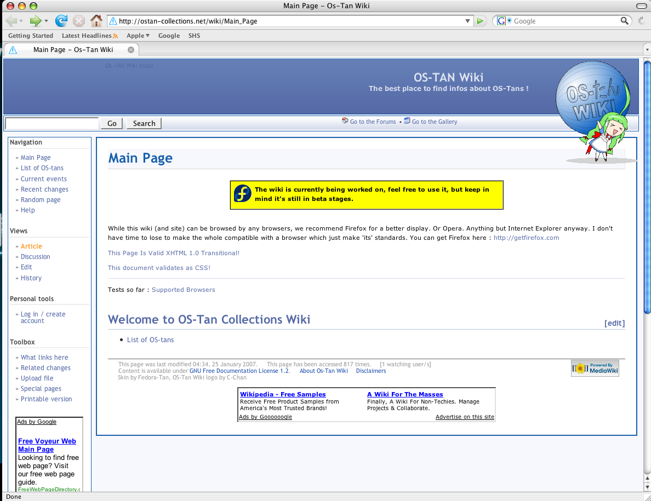The height and width of the screenshot is (501, 651).
Task: Open the back history dropdown arrow
Action: click(x=21, y=21)
